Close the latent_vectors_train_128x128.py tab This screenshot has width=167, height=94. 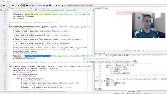[x=36, y=10]
